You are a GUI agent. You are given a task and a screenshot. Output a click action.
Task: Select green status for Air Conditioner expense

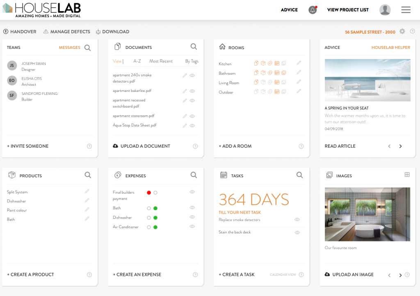coord(155,227)
